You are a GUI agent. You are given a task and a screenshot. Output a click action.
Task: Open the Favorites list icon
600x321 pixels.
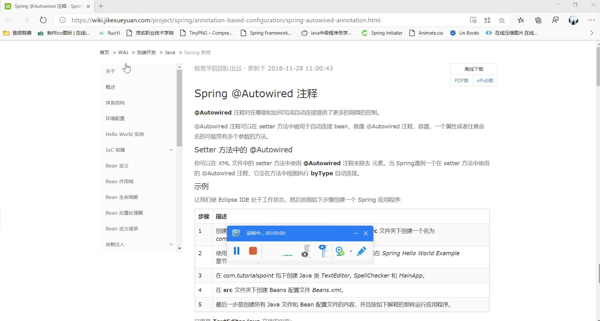click(521, 20)
